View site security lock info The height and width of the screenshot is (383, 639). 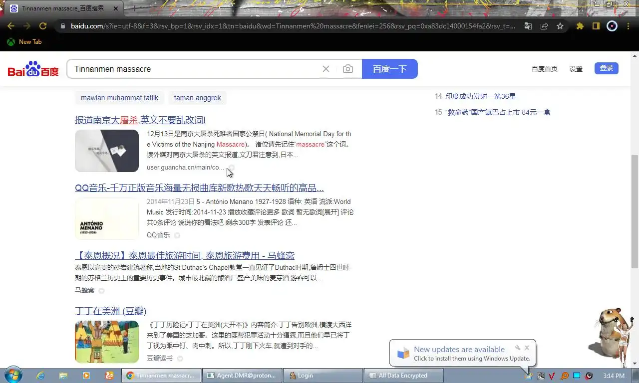point(62,26)
